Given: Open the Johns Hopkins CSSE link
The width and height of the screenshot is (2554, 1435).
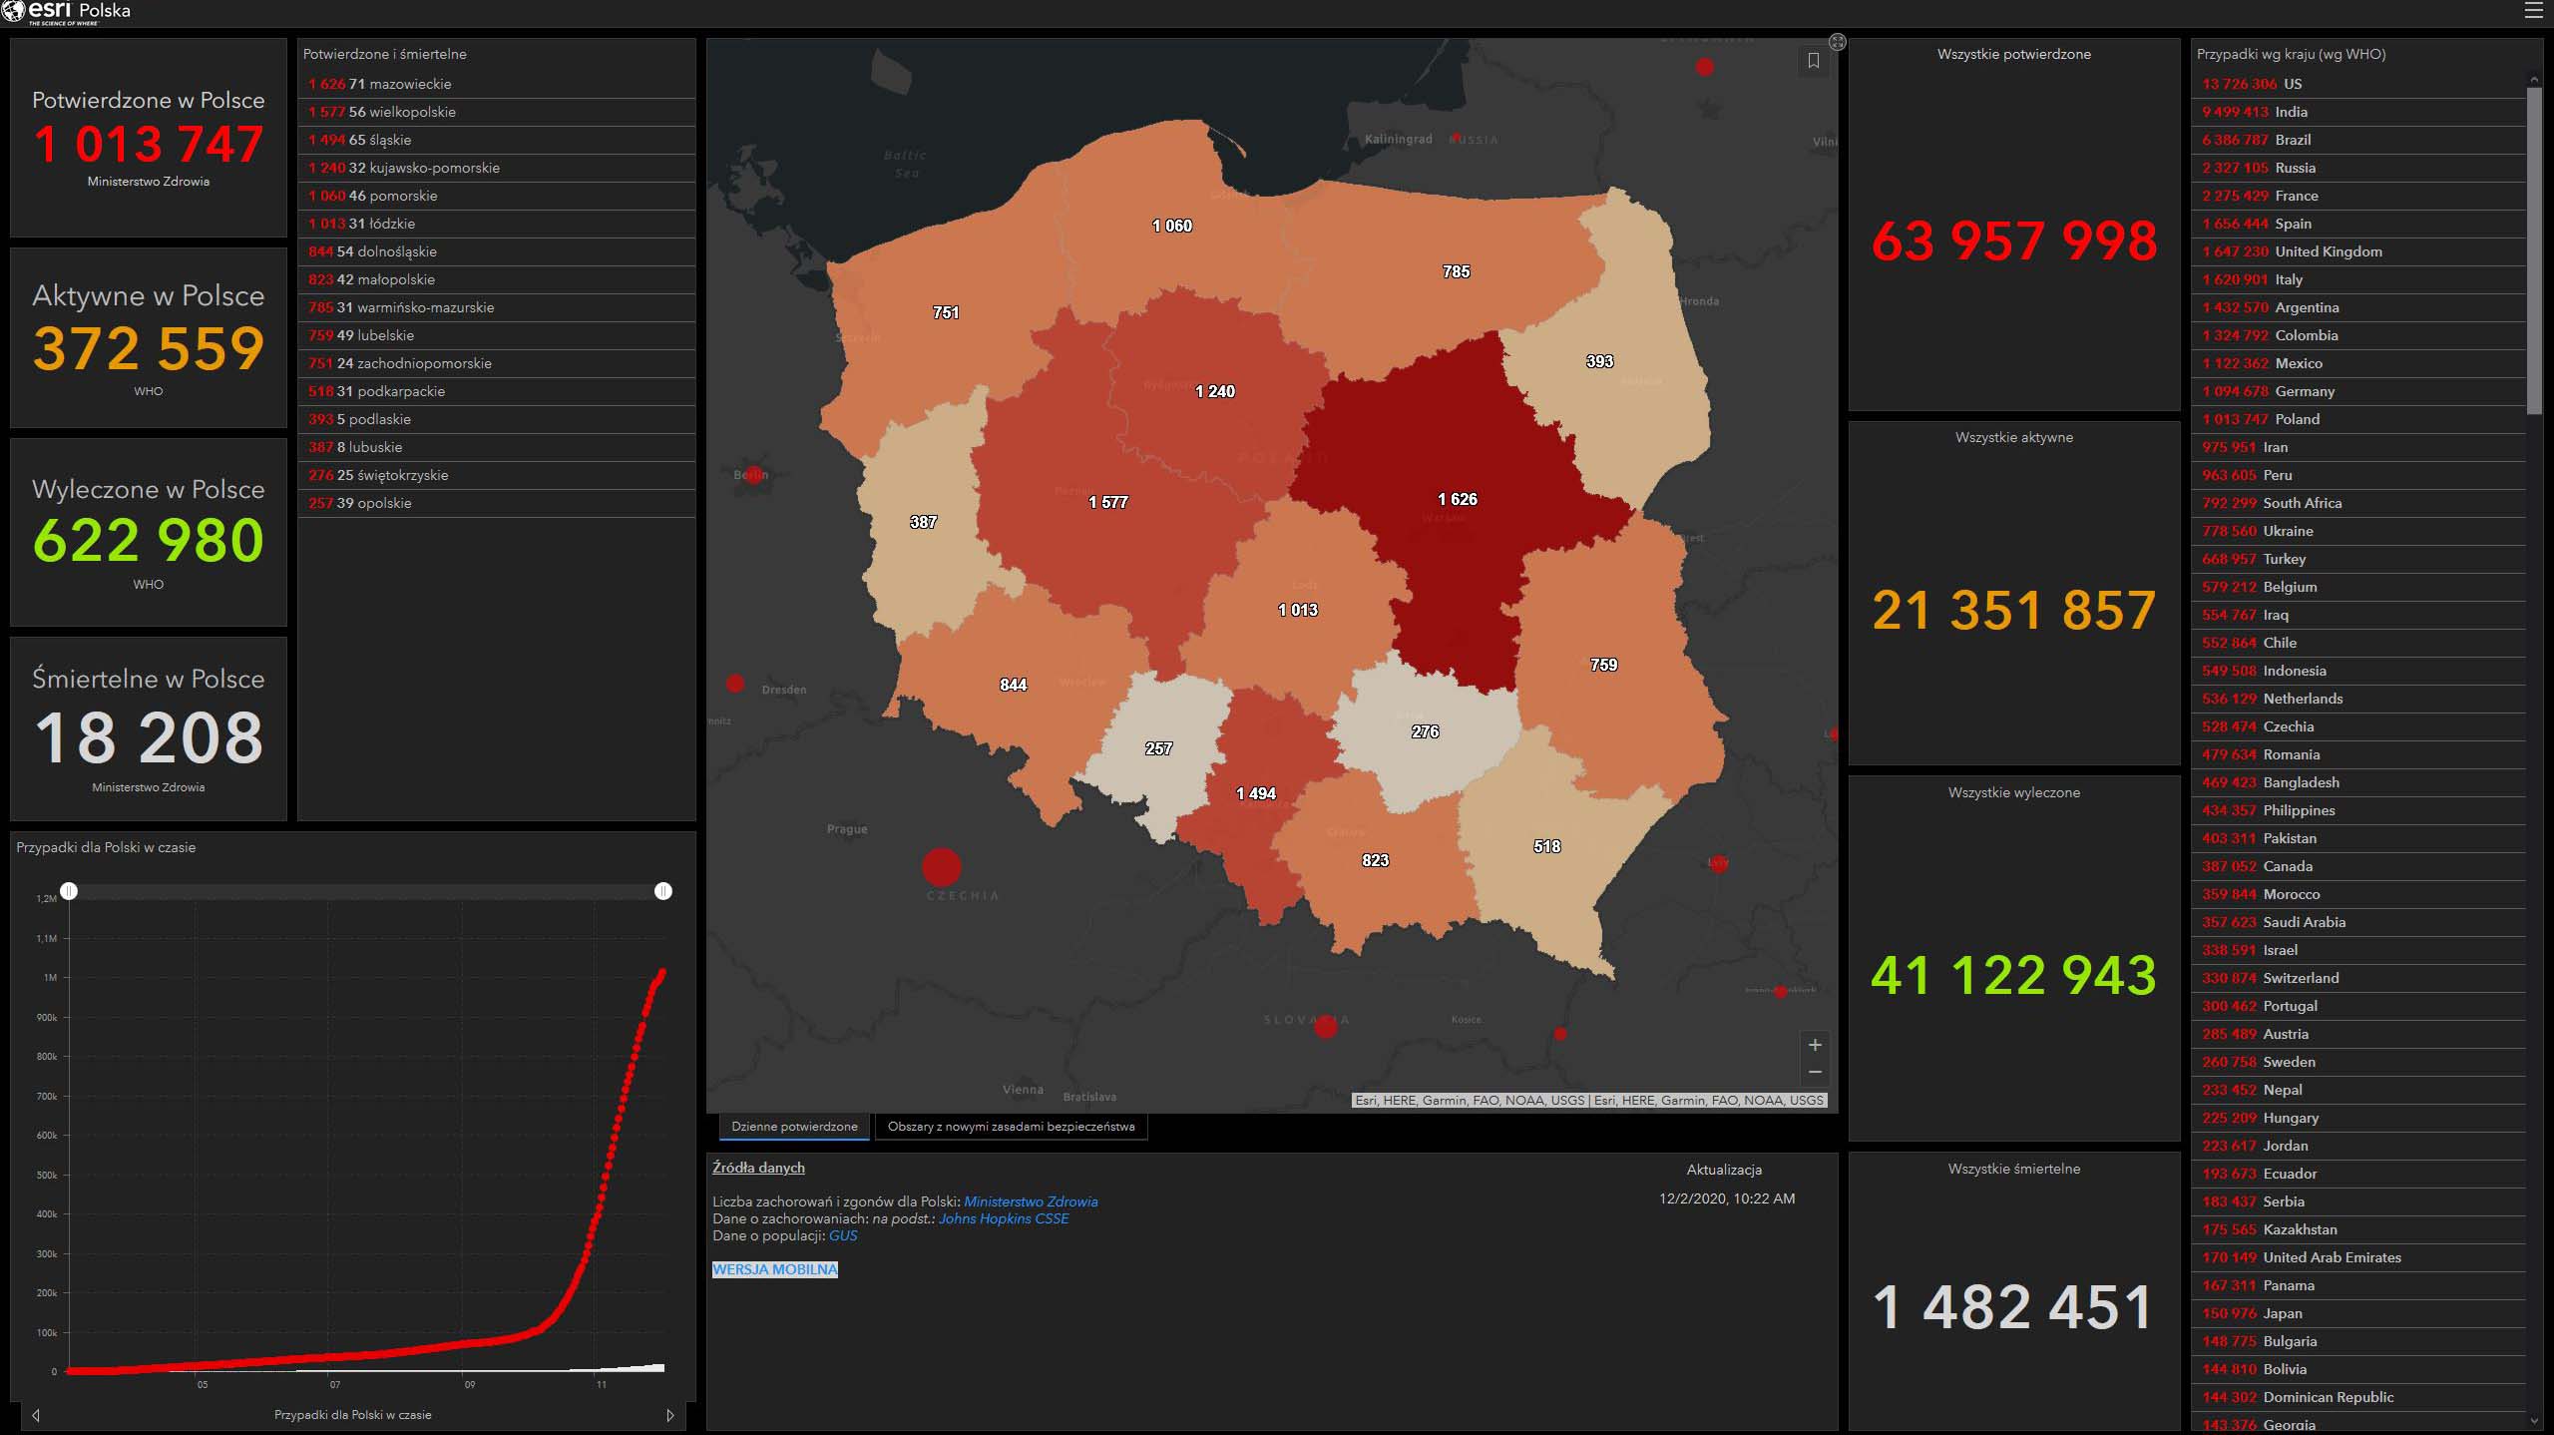Looking at the screenshot, I should tap(1003, 1218).
